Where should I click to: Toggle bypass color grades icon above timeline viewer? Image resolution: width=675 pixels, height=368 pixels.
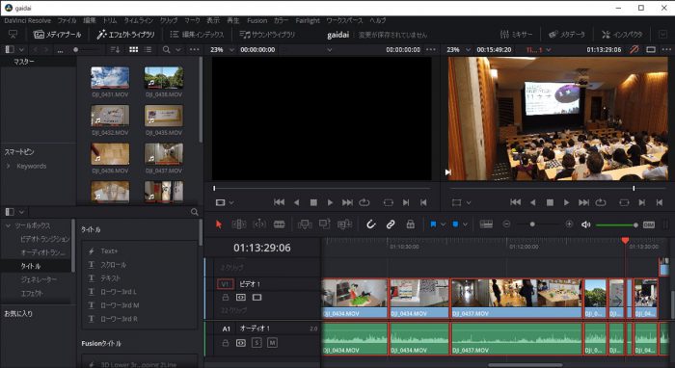(634, 50)
